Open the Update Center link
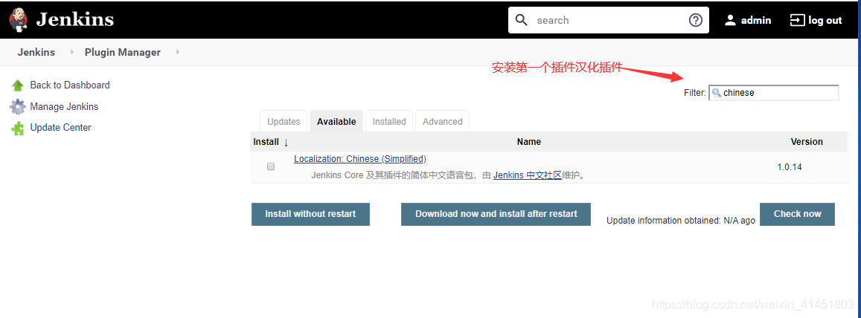Image resolution: width=861 pixels, height=318 pixels. point(60,127)
